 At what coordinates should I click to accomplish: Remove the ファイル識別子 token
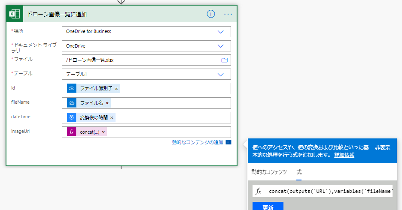pos(116,89)
